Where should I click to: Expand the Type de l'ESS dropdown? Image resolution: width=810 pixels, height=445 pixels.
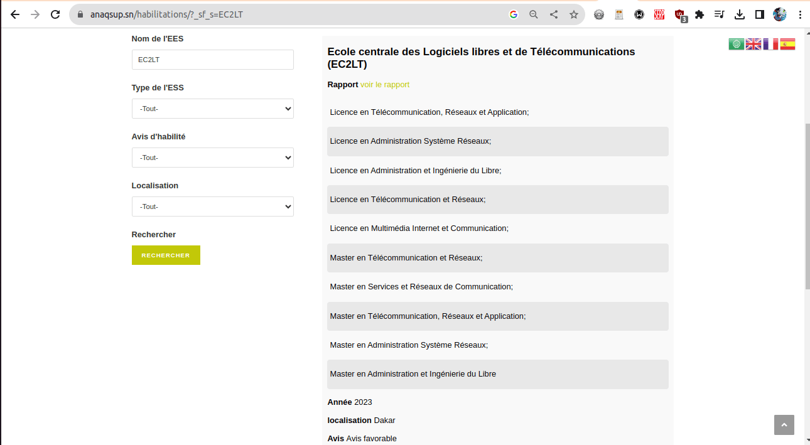(x=213, y=109)
